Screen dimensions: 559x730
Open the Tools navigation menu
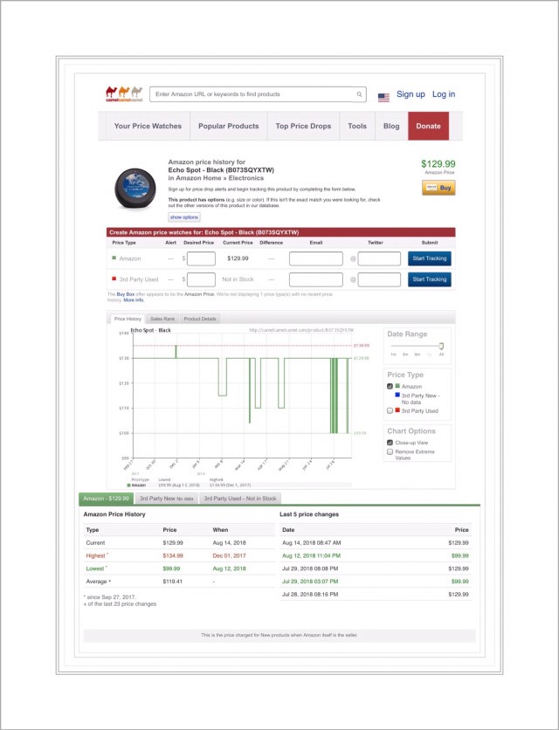click(x=357, y=126)
